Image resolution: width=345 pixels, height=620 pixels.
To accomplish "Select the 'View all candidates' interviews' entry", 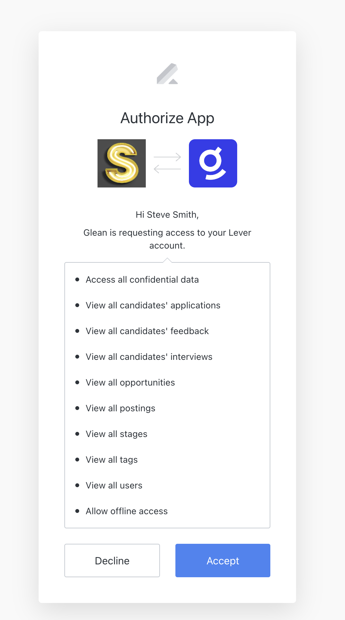I will click(x=149, y=357).
